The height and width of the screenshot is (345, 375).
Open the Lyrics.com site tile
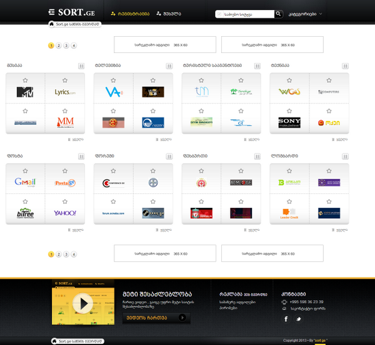(x=65, y=92)
